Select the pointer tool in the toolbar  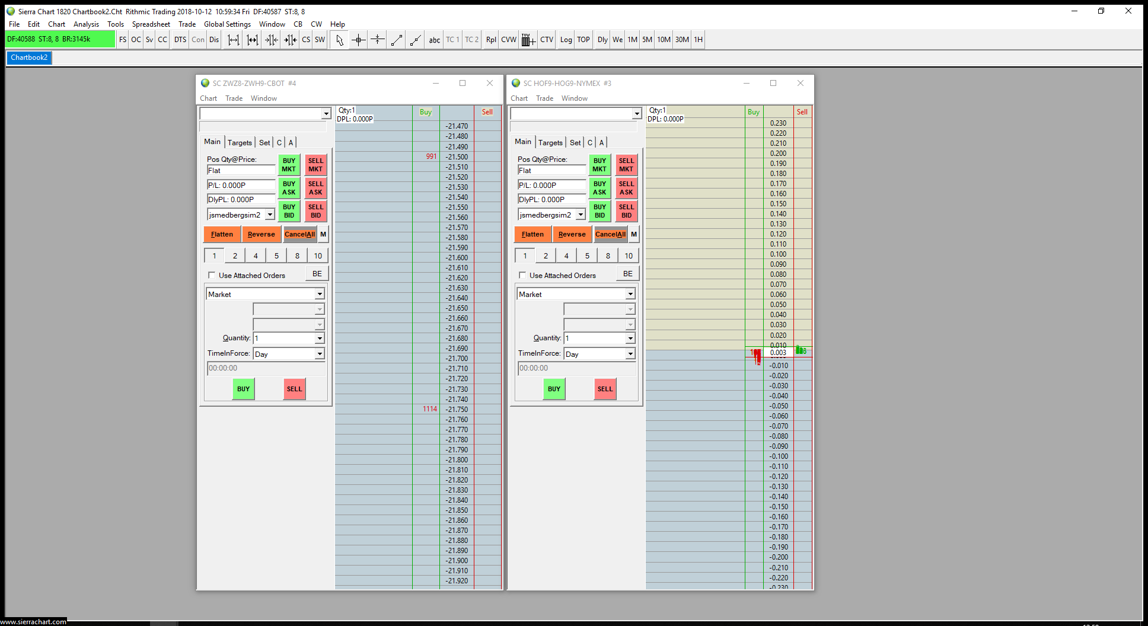(x=339, y=40)
